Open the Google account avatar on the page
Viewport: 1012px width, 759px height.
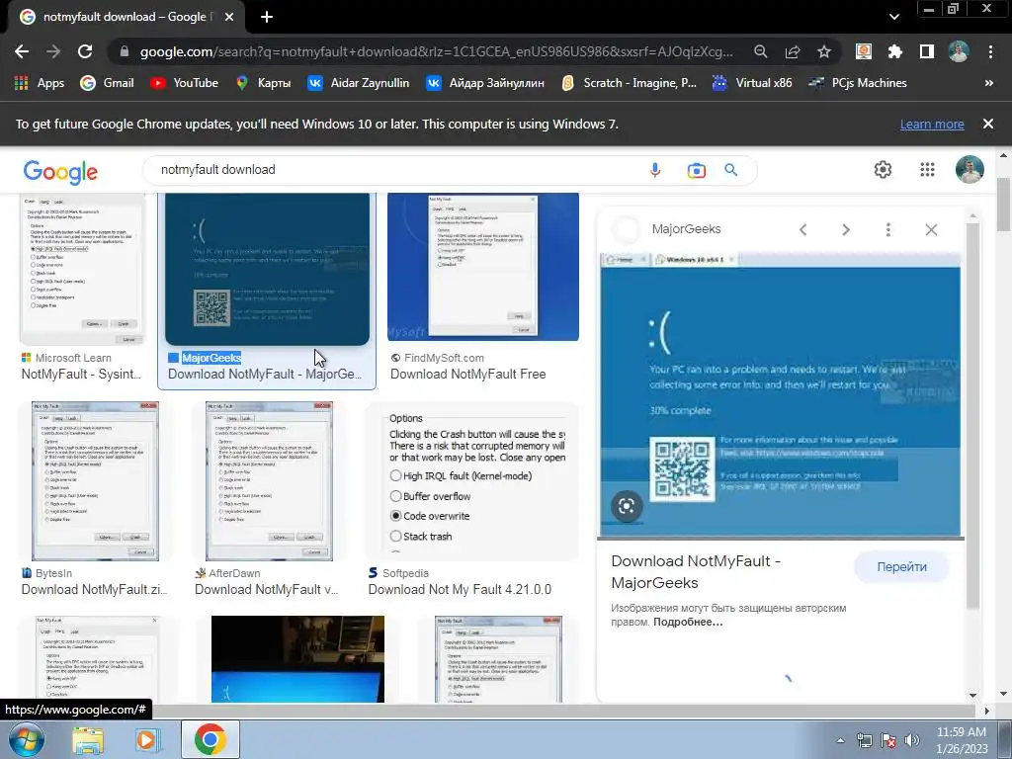tap(970, 170)
